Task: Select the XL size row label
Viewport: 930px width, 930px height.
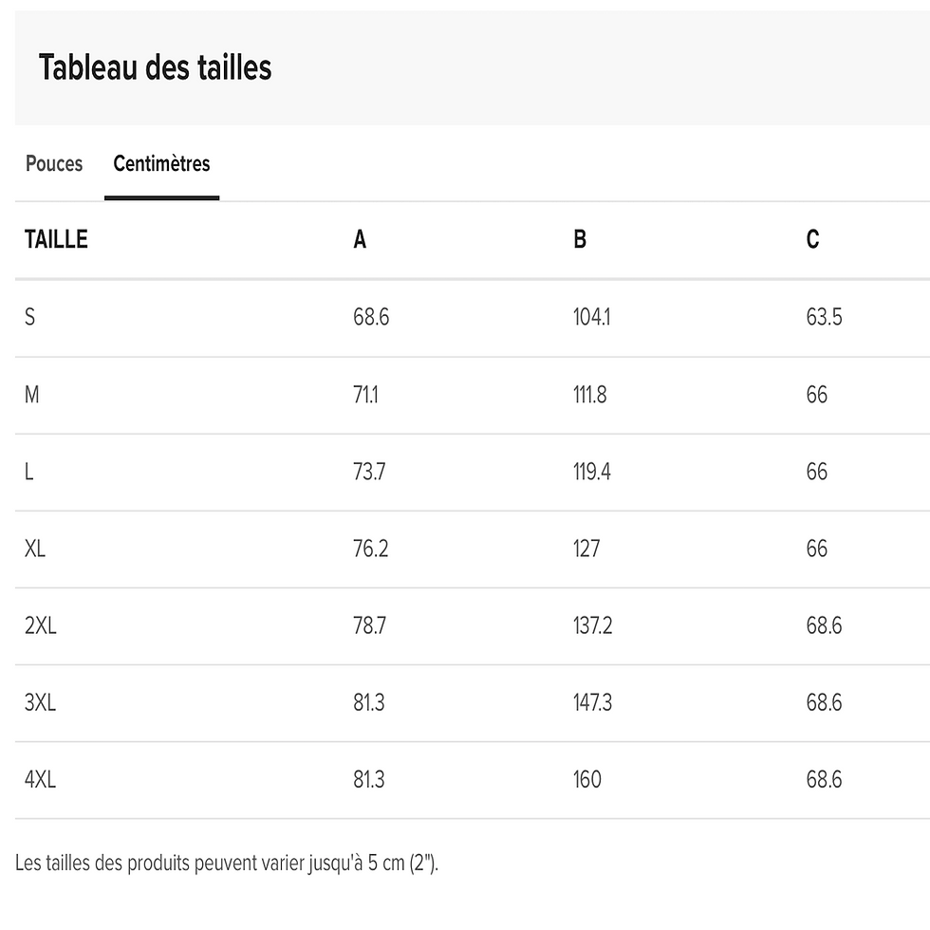Action: tap(35, 549)
